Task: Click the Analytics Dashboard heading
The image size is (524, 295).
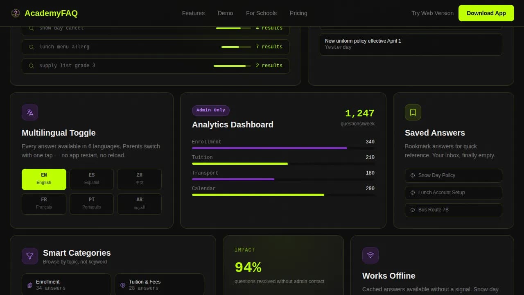Action: point(233,125)
